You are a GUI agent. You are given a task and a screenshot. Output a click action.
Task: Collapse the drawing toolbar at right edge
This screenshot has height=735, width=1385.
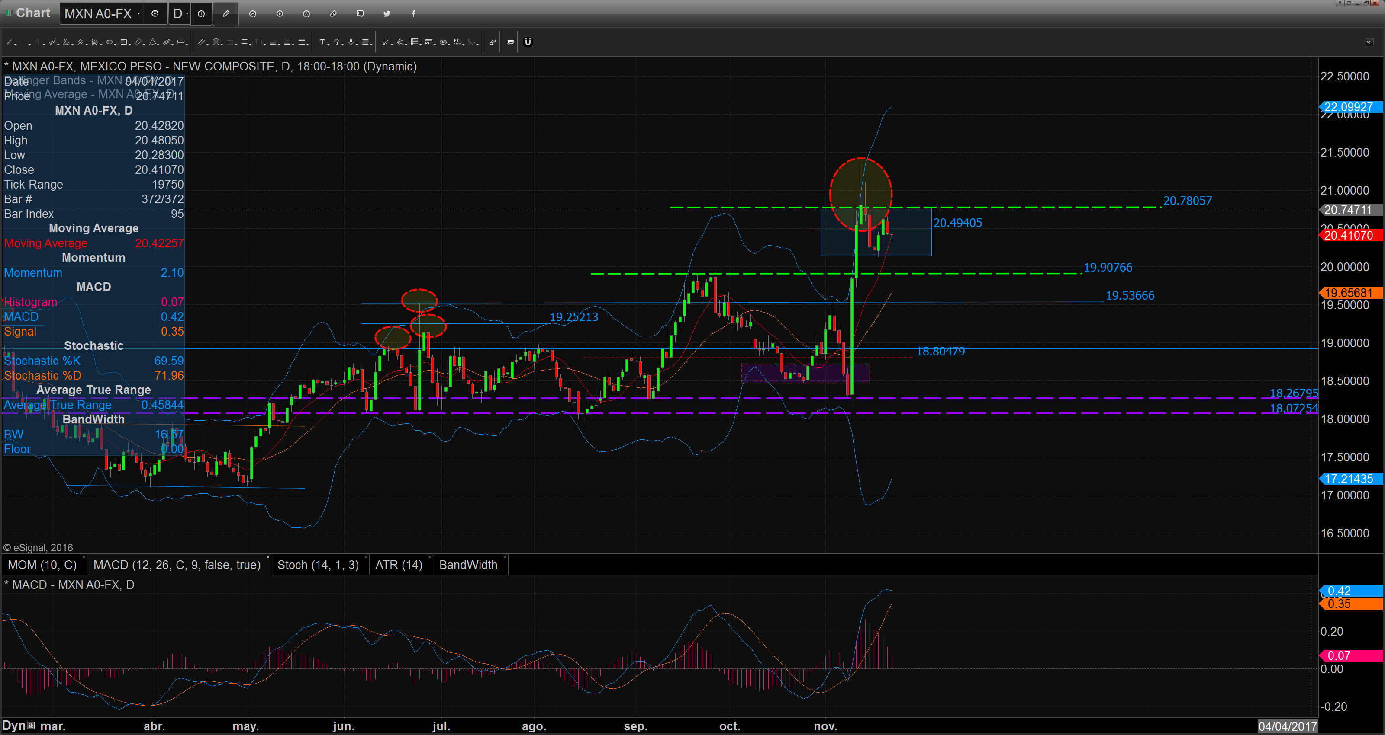[1369, 42]
